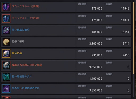Viewport: 136px width, 99px height.
Task: Open the 黒い結晶の破片 listing name
Action: 20,30
